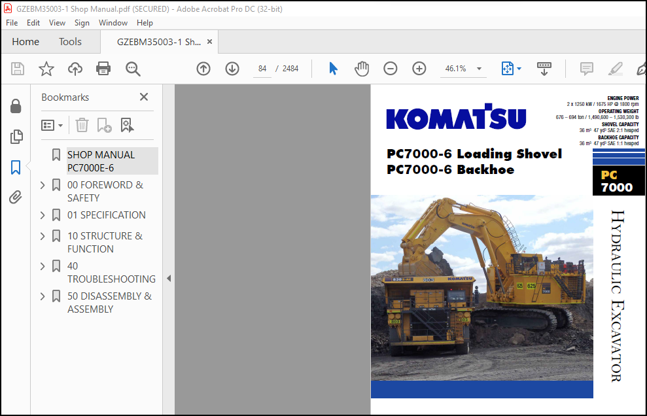Select the Highlight text tool
647x416 pixels.
point(615,69)
